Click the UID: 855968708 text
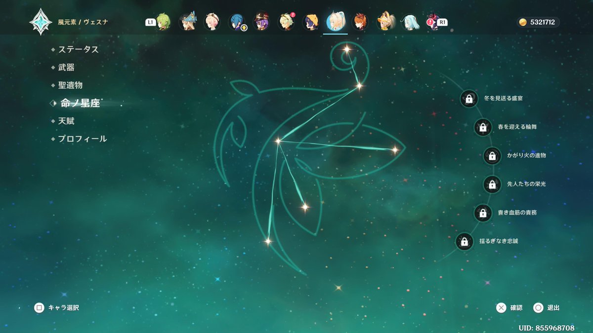The width and height of the screenshot is (593, 333). [547, 328]
